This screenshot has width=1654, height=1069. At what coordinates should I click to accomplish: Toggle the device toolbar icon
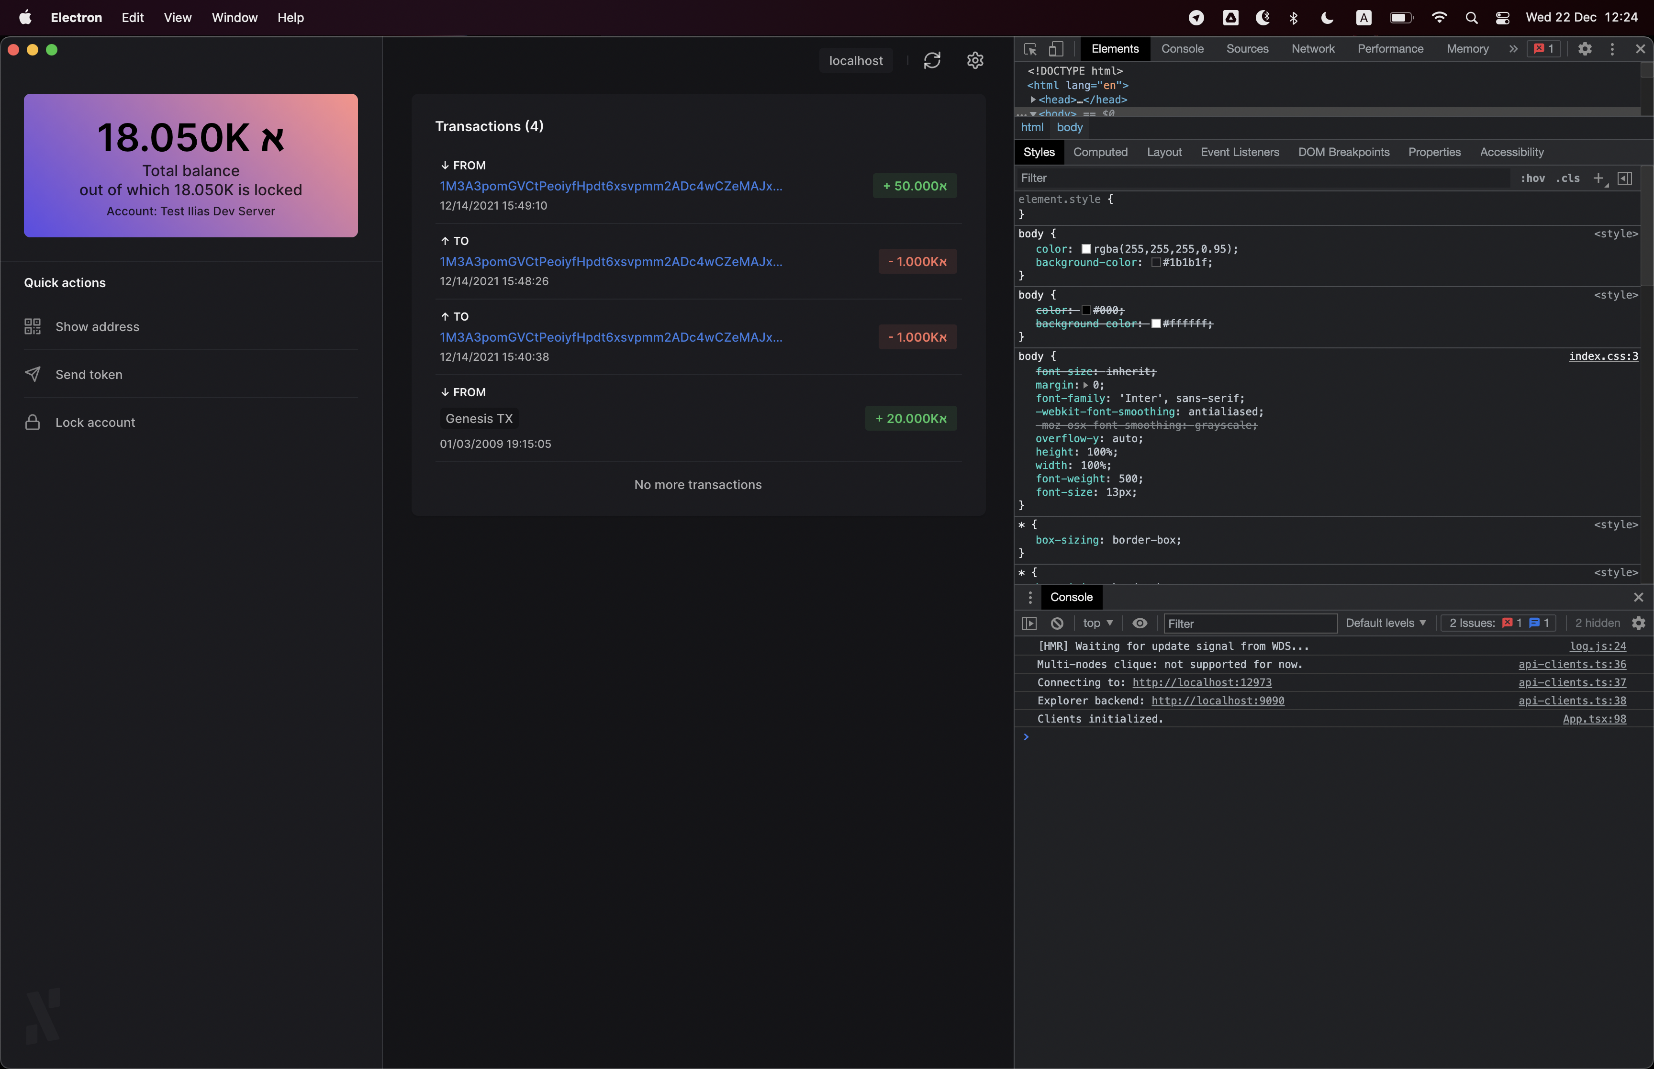[x=1056, y=49]
